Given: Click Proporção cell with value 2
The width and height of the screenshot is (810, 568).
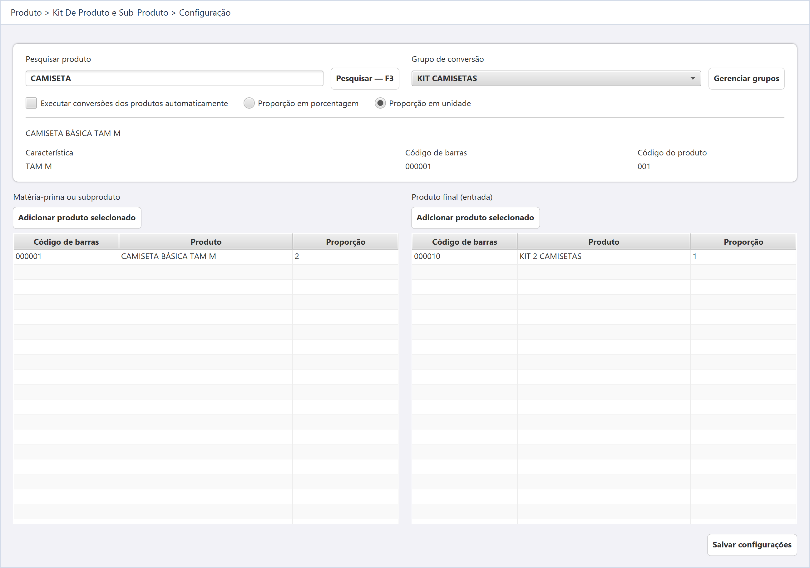Looking at the screenshot, I should point(345,257).
